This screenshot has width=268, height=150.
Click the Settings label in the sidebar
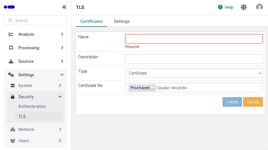click(x=26, y=75)
